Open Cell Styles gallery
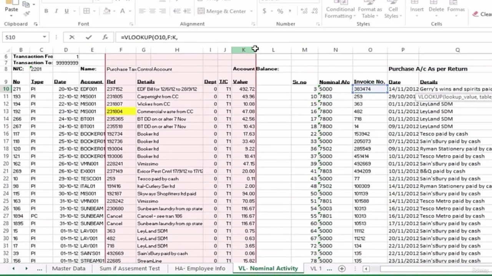The height and width of the screenshot is (276, 492). 393,10
